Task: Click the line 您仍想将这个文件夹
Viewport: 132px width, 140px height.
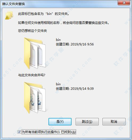Action: pos(32,31)
